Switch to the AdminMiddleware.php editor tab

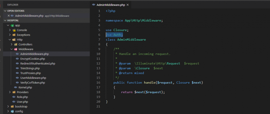[x=111, y=5]
